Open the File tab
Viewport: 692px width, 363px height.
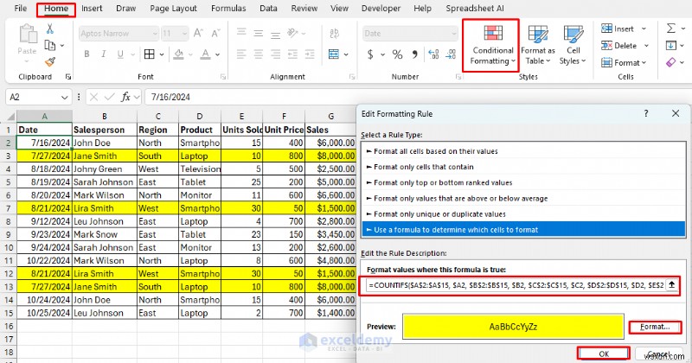21,9
